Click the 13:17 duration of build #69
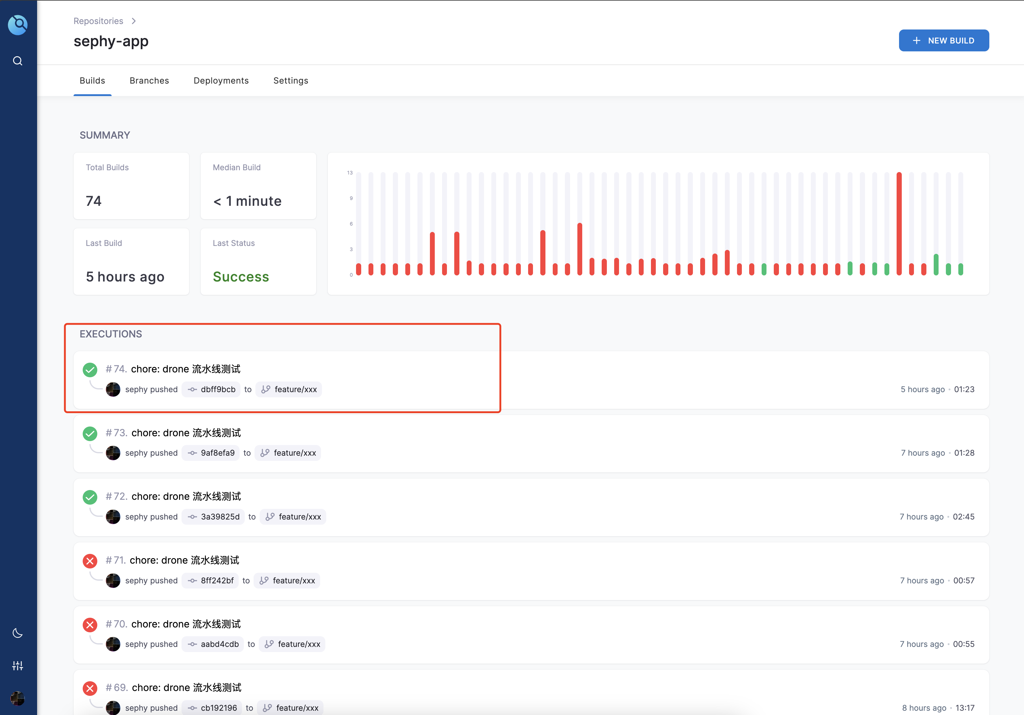Image resolution: width=1024 pixels, height=715 pixels. click(965, 708)
